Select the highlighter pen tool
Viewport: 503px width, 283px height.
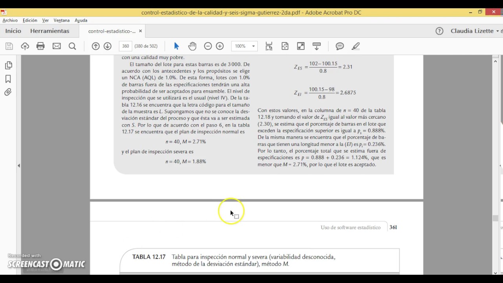point(356,46)
